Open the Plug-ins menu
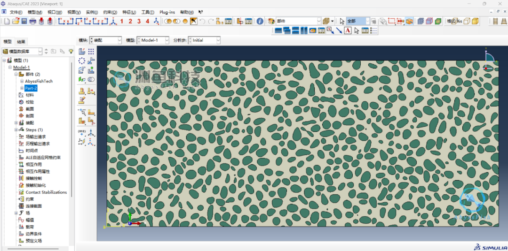This screenshot has width=508, height=251. [167, 12]
